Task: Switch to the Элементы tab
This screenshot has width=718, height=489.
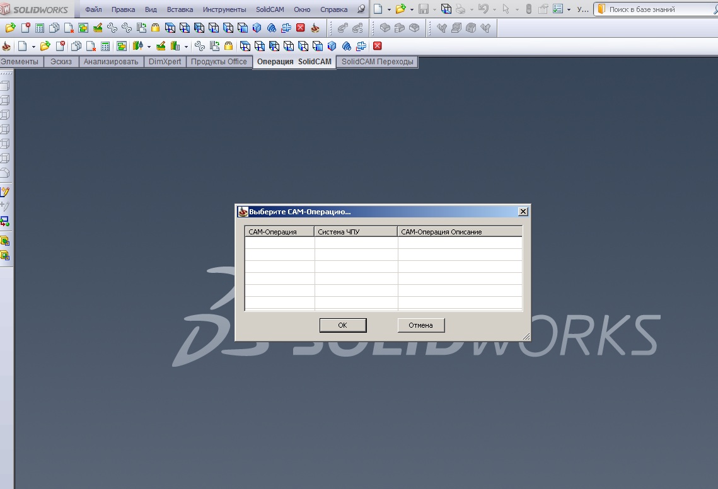Action: point(20,62)
